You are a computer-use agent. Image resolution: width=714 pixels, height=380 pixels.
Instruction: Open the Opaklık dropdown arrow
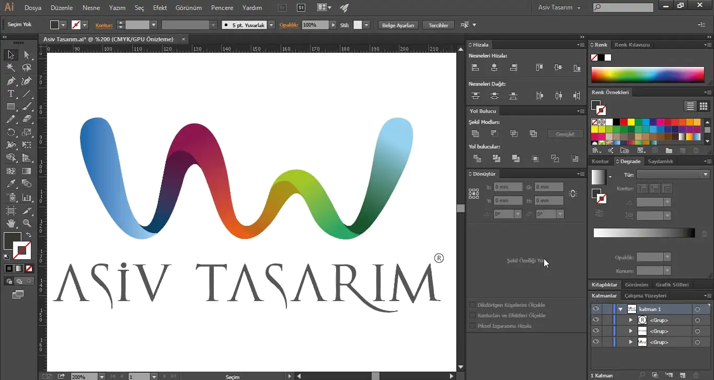point(333,25)
